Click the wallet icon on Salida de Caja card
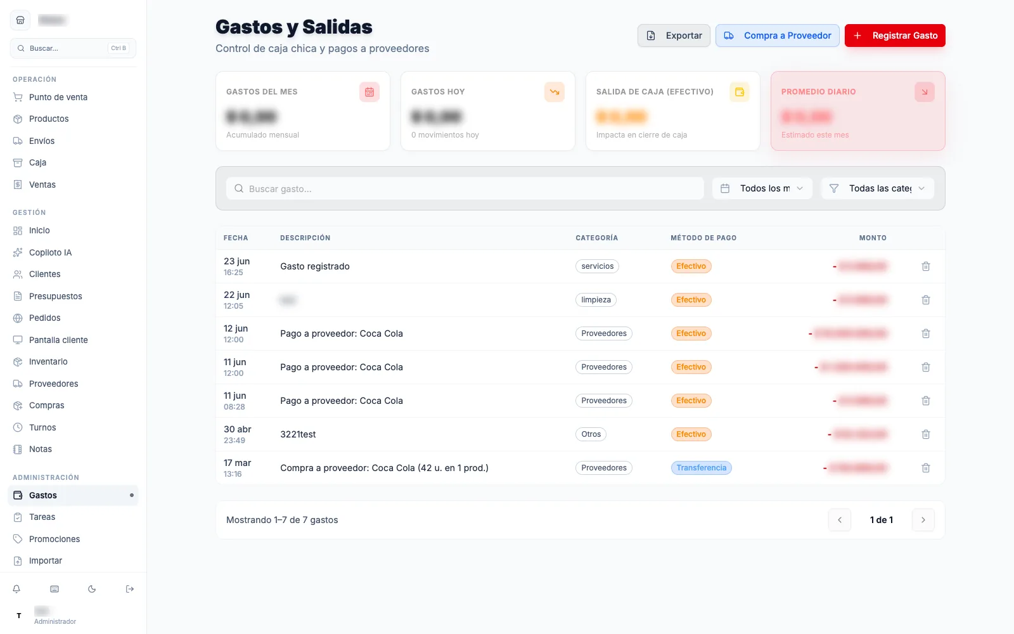This screenshot has width=1014, height=634. (740, 92)
